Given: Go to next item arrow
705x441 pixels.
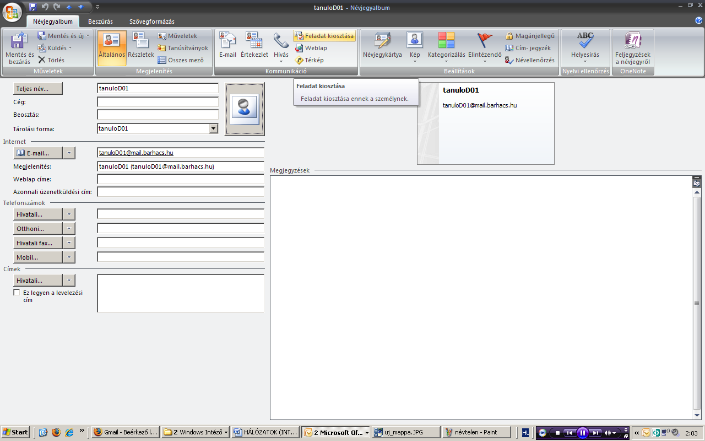Looking at the screenshot, I should coord(81,7).
